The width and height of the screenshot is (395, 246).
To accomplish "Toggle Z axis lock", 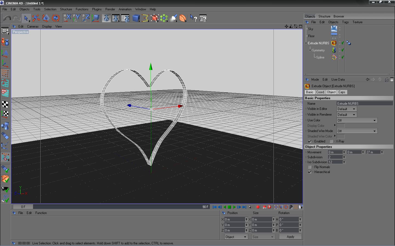I will pos(86,18).
